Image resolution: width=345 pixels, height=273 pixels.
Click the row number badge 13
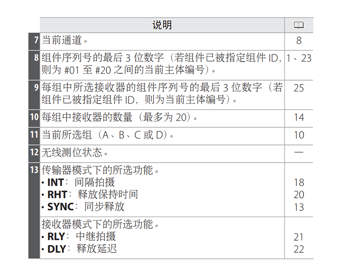(34, 169)
